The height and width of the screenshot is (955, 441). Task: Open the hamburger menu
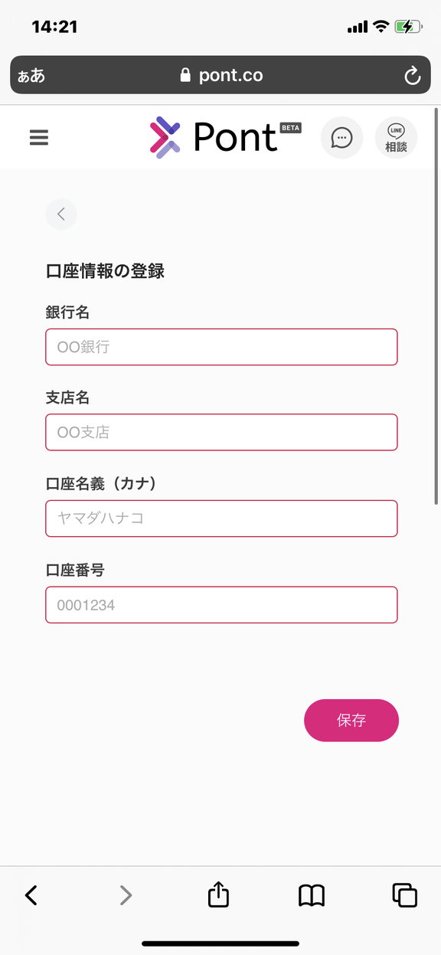click(x=39, y=138)
